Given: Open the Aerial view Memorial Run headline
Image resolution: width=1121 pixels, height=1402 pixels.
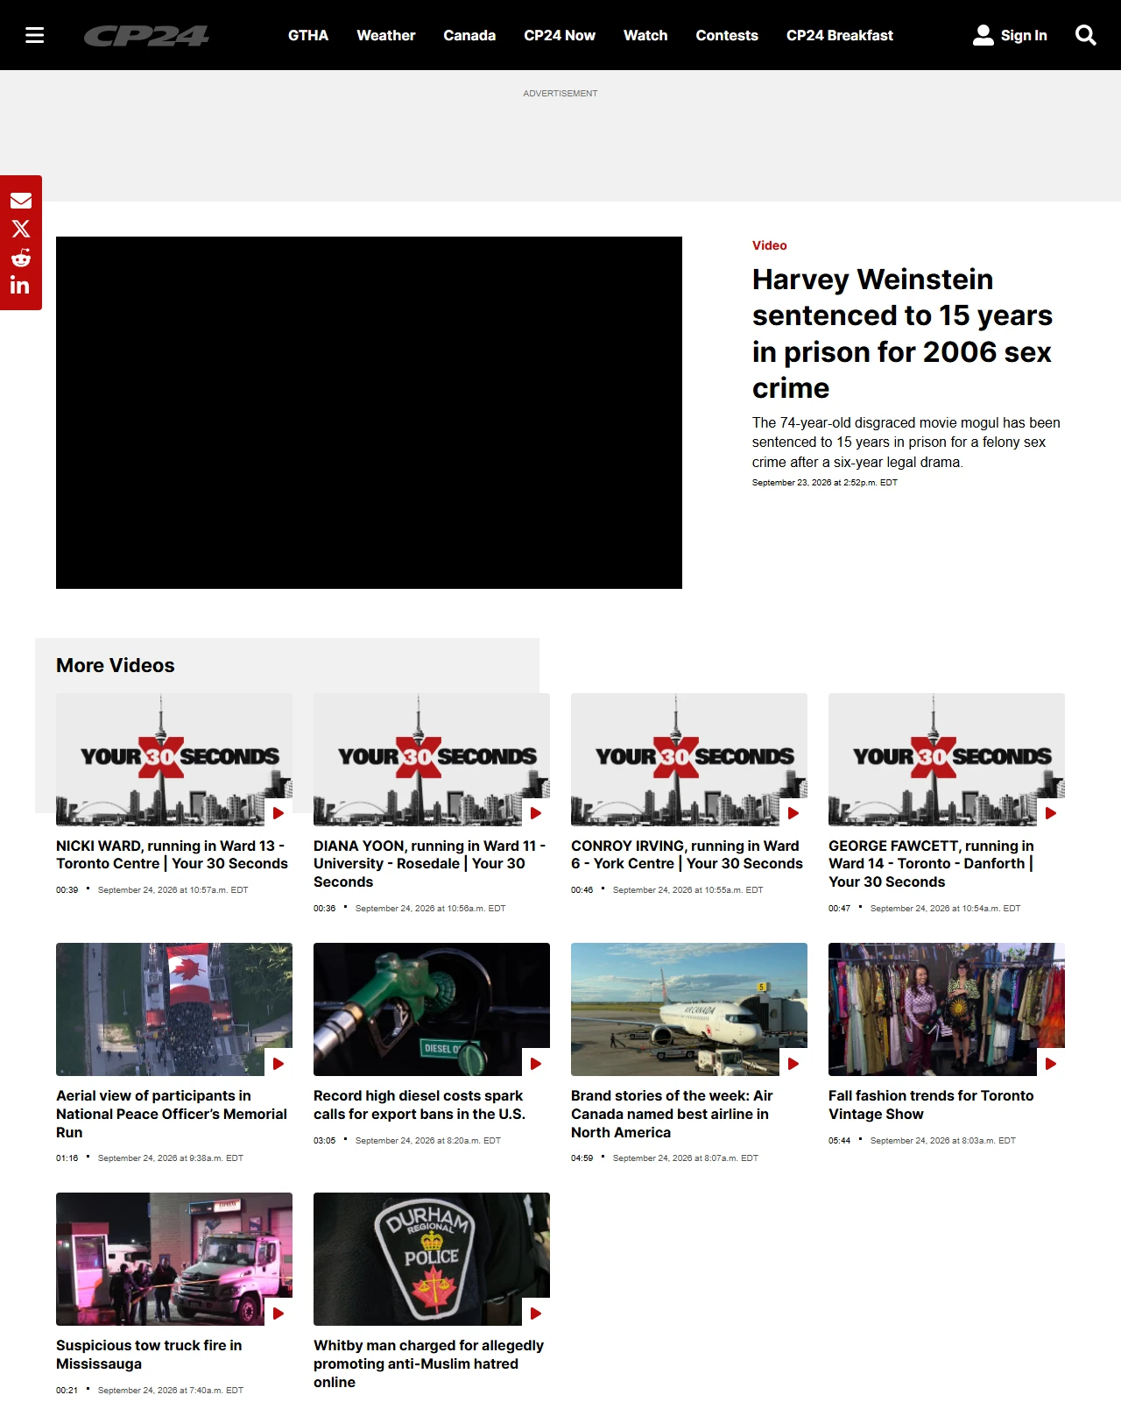Looking at the screenshot, I should 172,1114.
